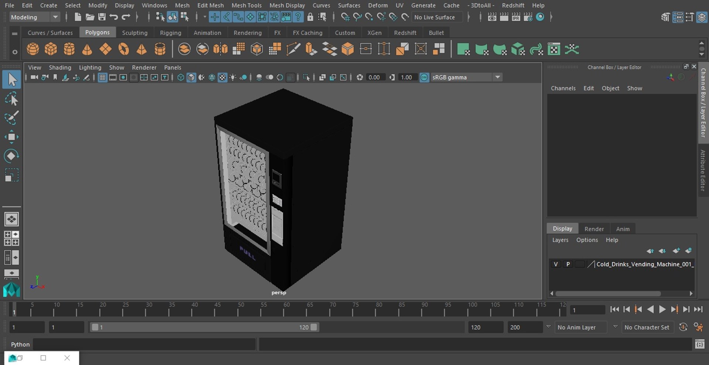Toggle textured display in viewport

222,77
